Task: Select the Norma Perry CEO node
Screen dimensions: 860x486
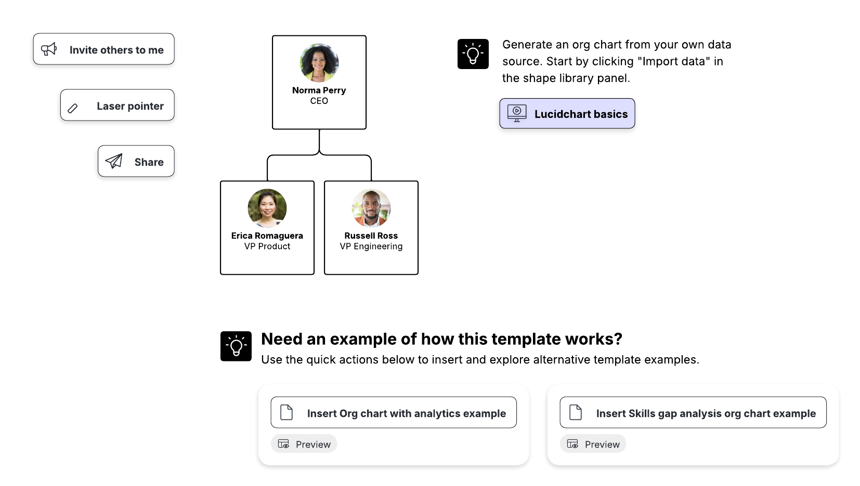Action: [319, 82]
